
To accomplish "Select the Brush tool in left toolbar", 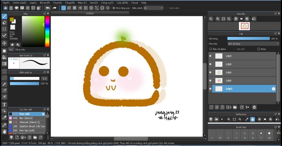I will pyautogui.click(x=4, y=16).
